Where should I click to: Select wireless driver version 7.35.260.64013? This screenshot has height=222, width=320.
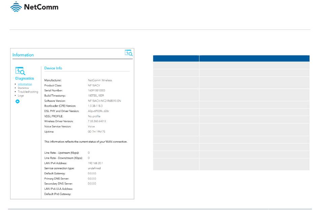tap(97, 121)
